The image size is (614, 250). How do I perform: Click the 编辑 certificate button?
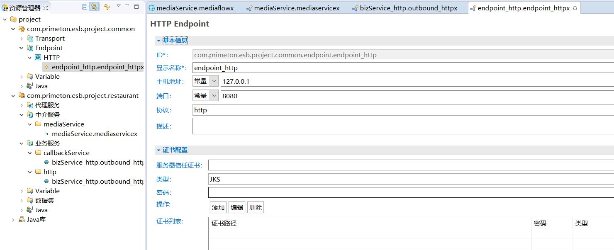coord(237,207)
